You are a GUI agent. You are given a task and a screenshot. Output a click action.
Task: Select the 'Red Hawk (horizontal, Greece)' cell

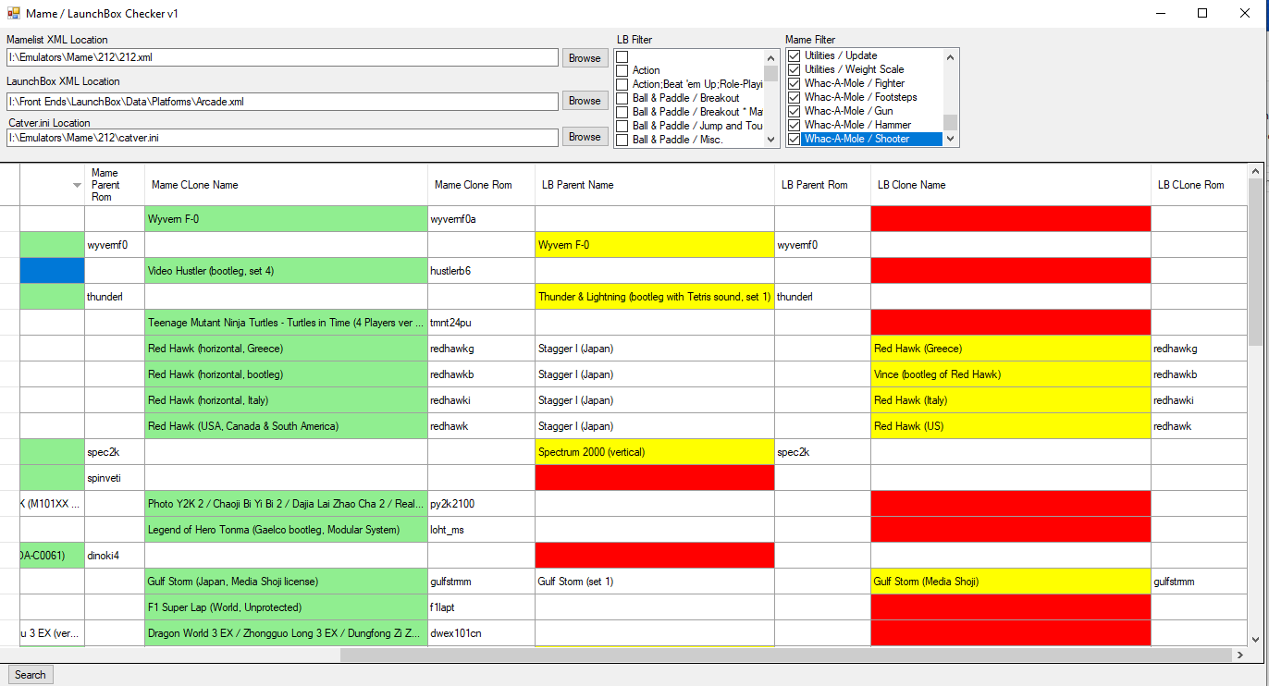286,349
